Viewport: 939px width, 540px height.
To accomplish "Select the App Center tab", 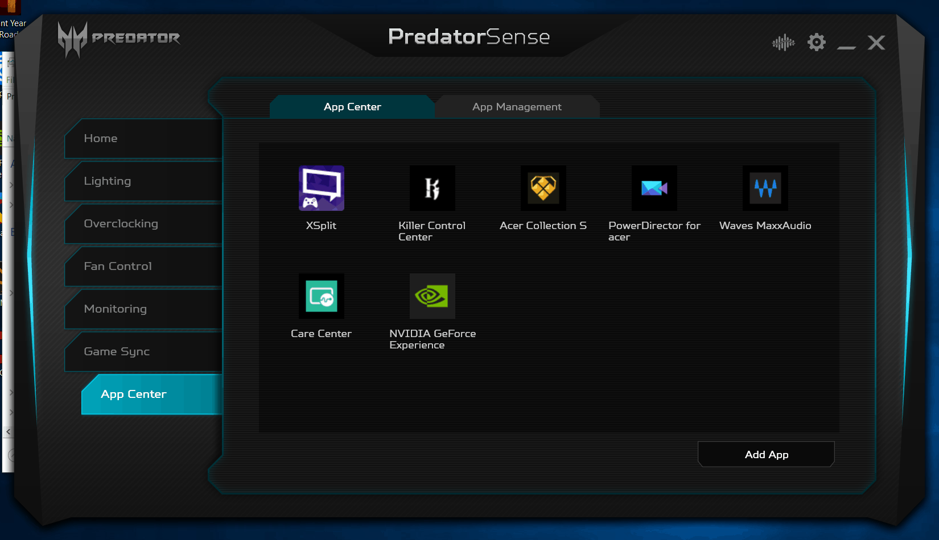I will point(352,106).
